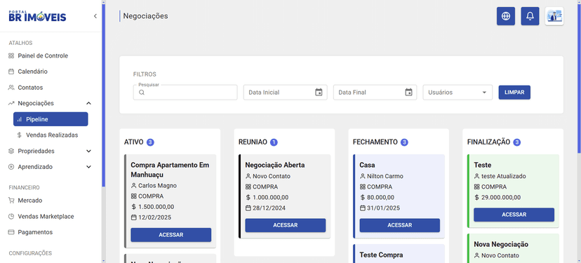Open the Usuários dropdown

pos(458,93)
